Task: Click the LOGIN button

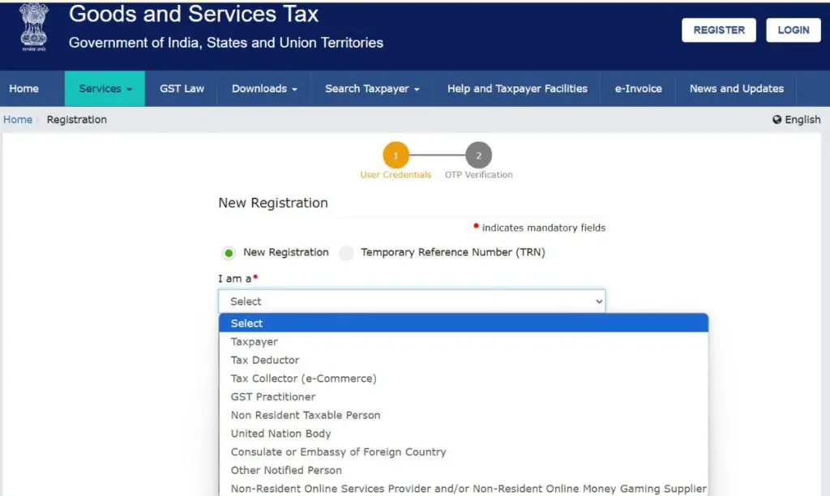Action: [794, 30]
